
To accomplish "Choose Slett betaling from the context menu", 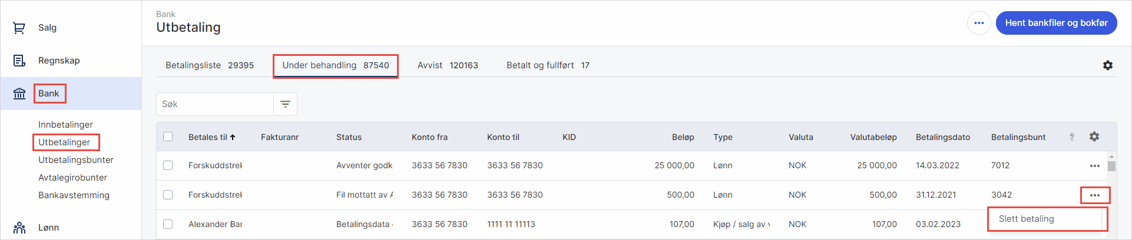I will coord(1026,219).
